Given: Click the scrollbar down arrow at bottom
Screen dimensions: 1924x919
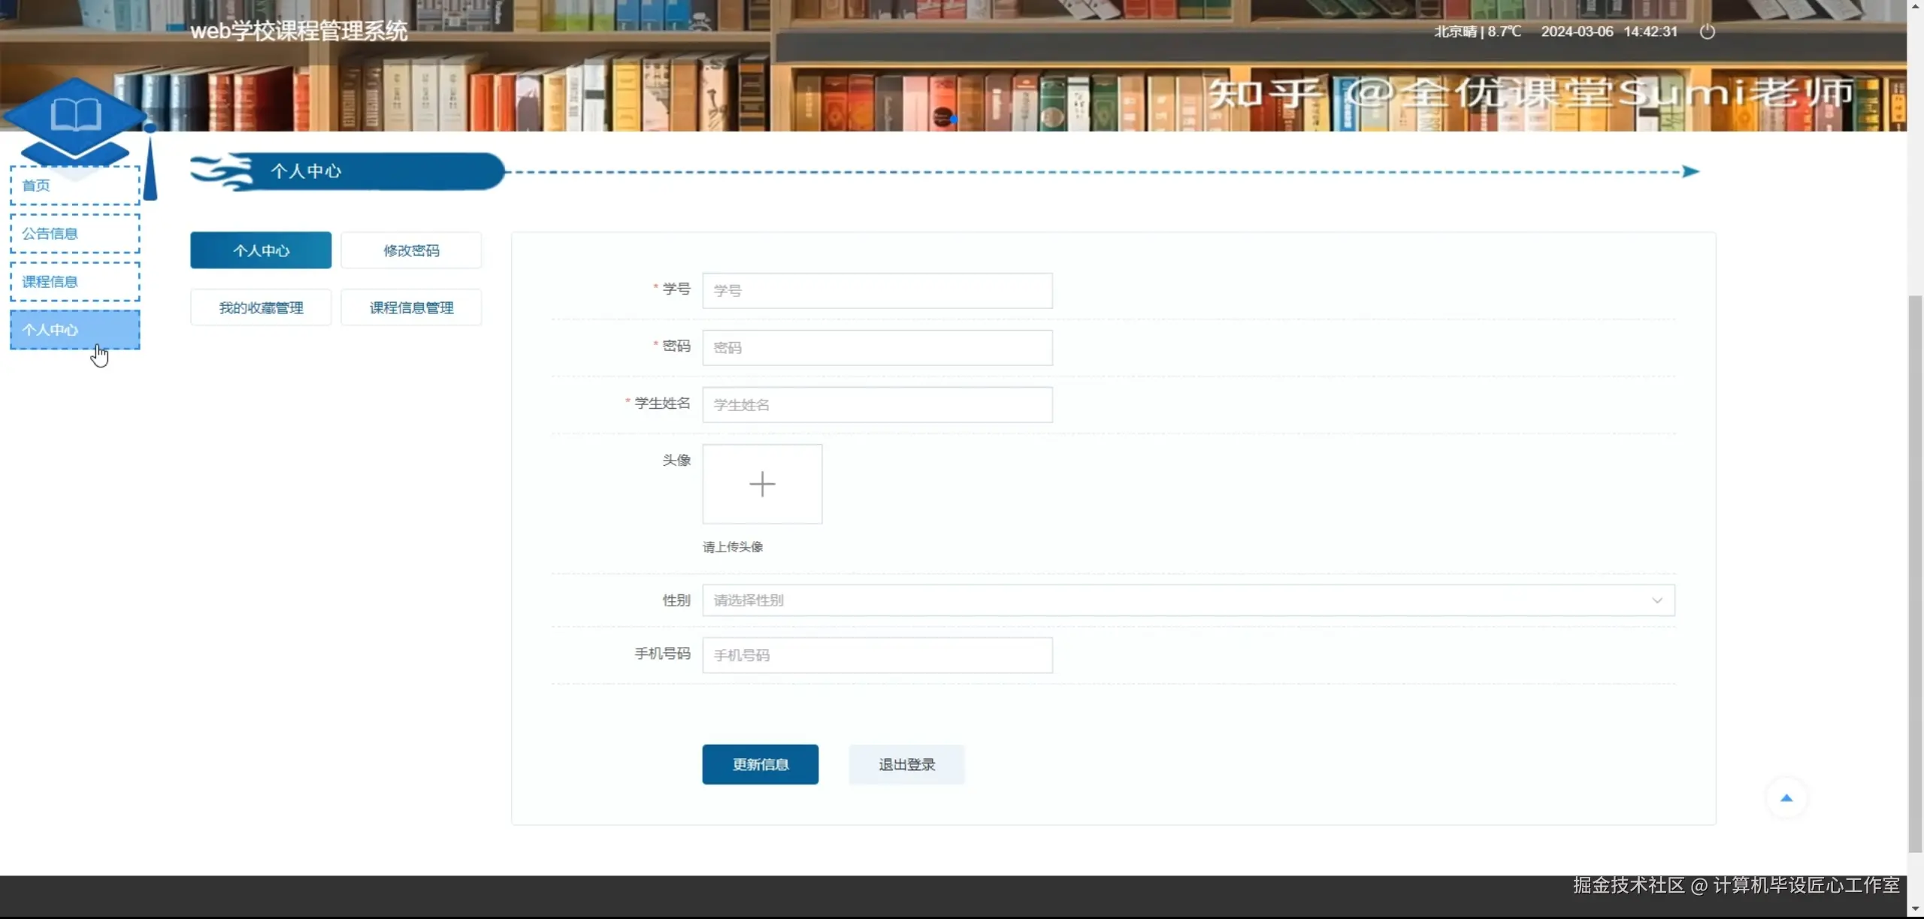Looking at the screenshot, I should 1915,909.
